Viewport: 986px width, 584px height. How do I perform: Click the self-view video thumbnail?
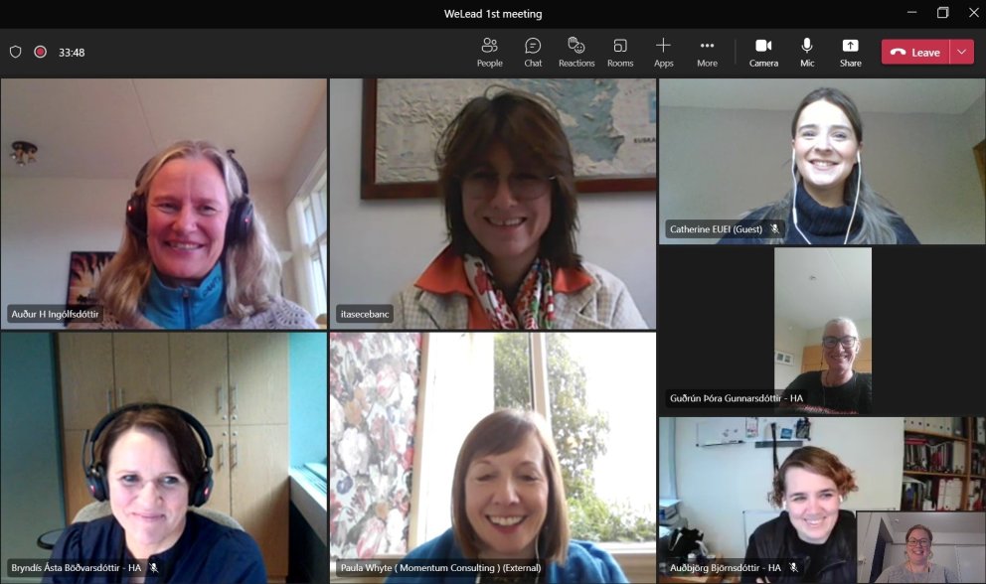point(920,547)
